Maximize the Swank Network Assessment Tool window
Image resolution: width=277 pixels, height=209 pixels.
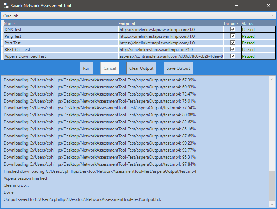click(252, 6)
